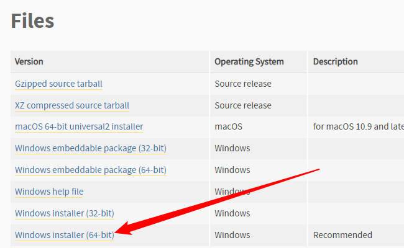404x248 pixels.
Task: Select Source release cell in XZ row
Action: [x=242, y=105]
